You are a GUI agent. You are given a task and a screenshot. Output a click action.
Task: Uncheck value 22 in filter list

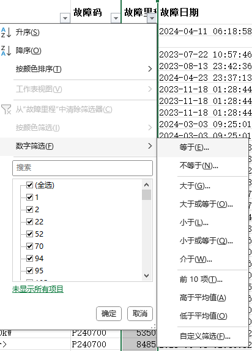(30, 221)
